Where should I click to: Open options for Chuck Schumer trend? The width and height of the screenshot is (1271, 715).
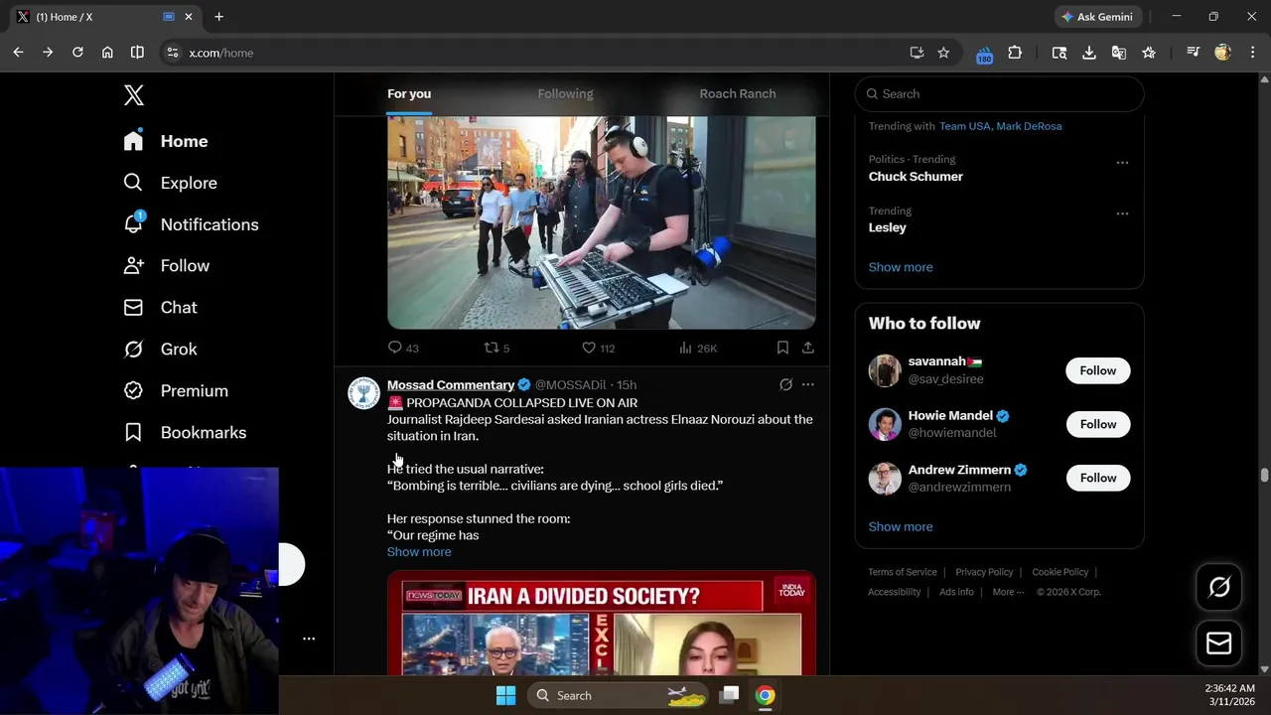(x=1122, y=163)
